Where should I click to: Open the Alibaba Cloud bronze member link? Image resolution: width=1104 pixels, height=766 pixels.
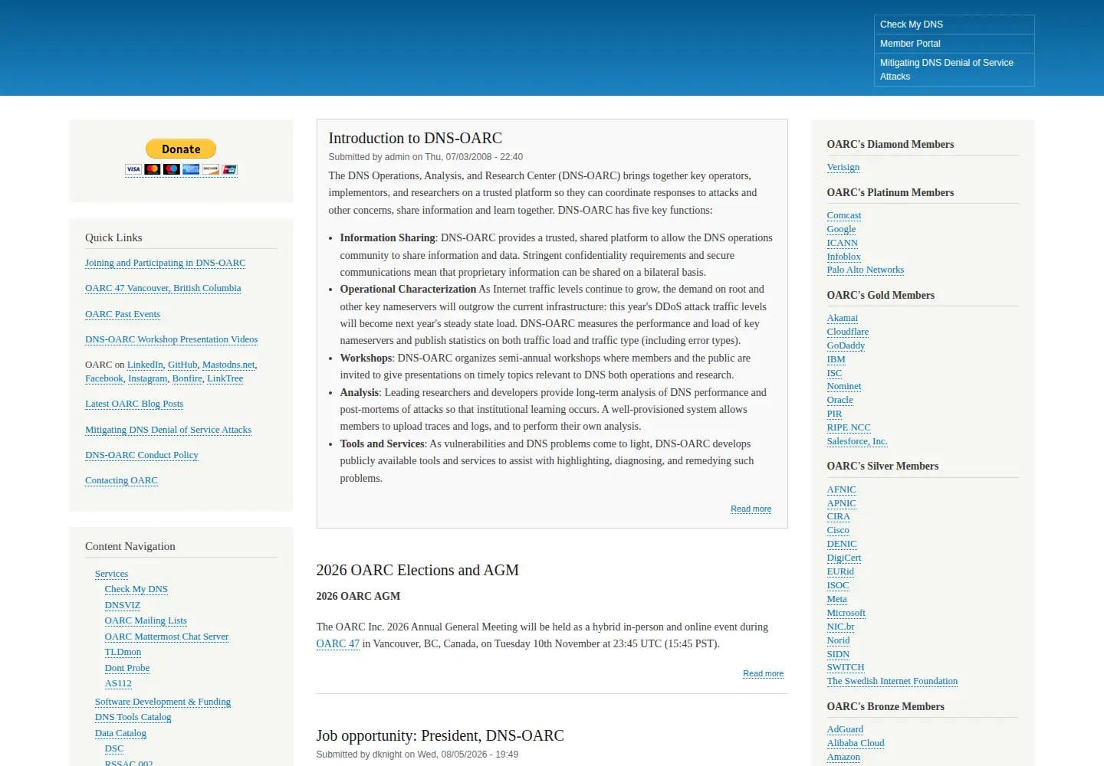(856, 743)
